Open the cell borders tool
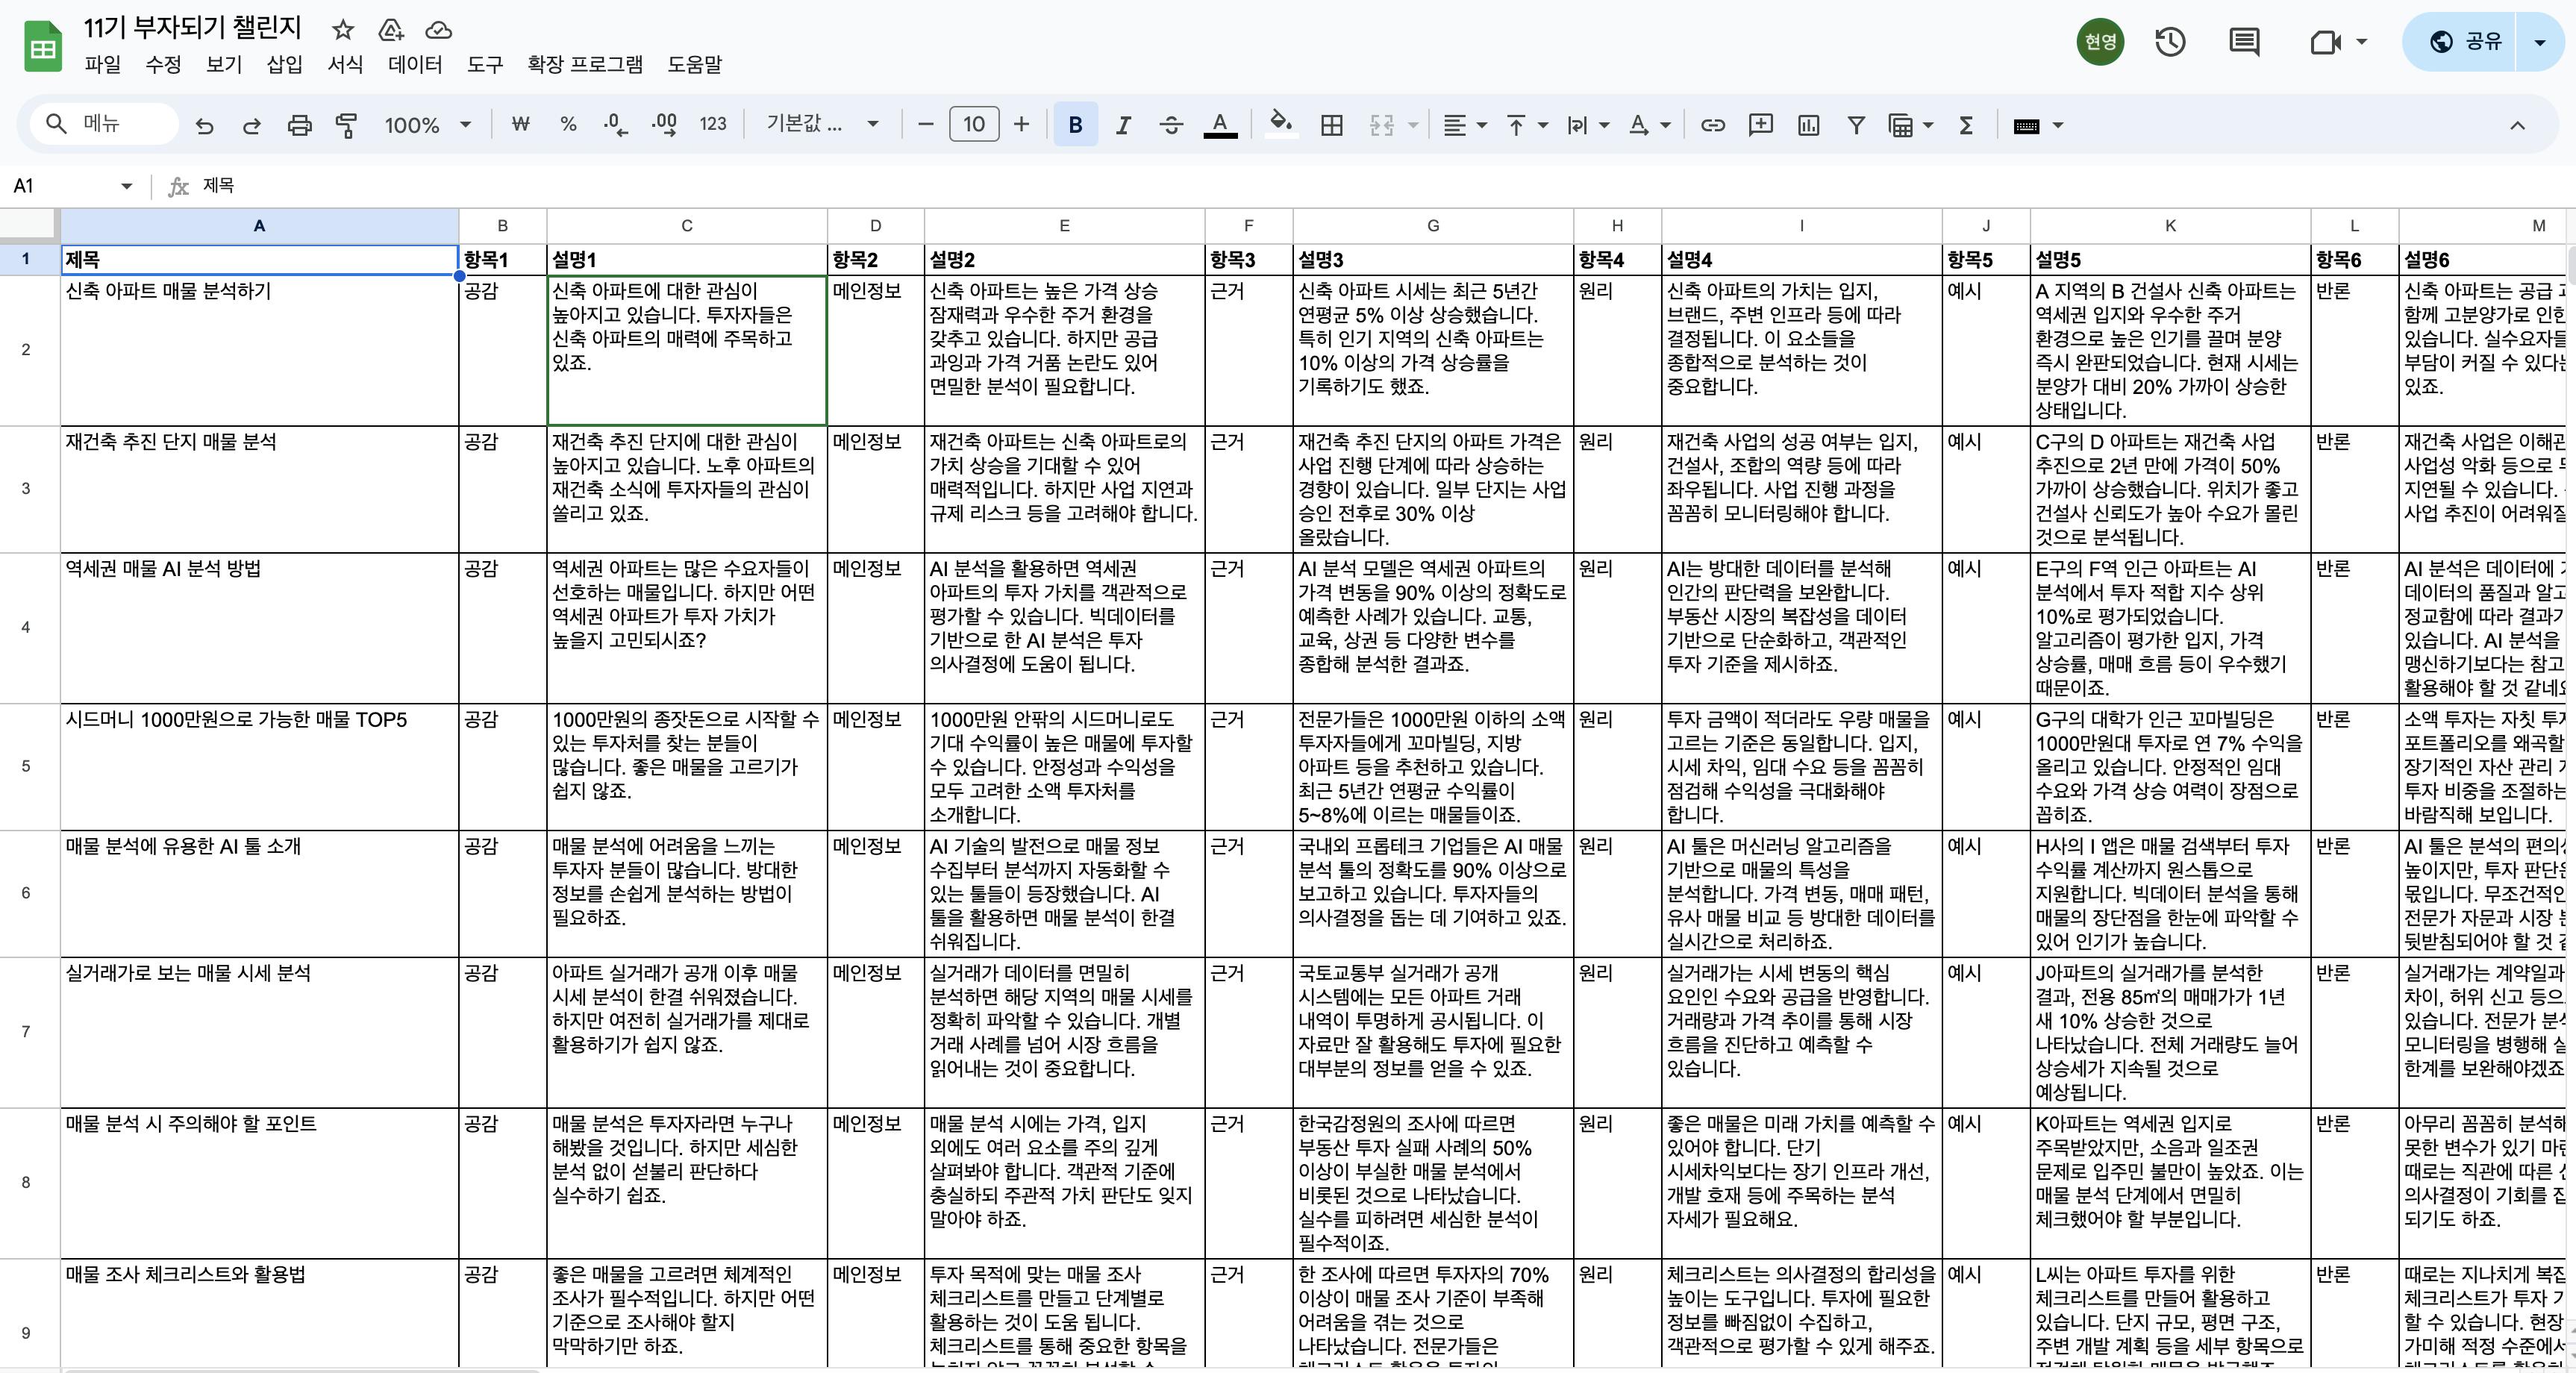The width and height of the screenshot is (2576, 1373). pos(1332,125)
